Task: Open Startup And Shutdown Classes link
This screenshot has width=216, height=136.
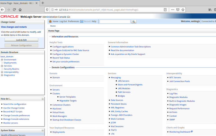Action: click(67, 120)
